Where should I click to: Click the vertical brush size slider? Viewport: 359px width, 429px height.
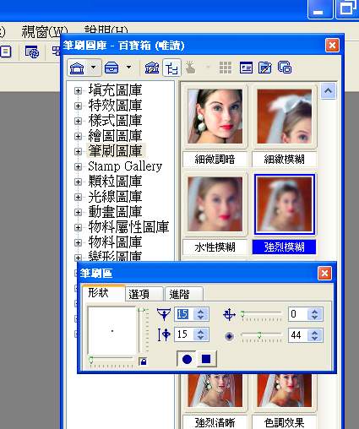click(144, 331)
